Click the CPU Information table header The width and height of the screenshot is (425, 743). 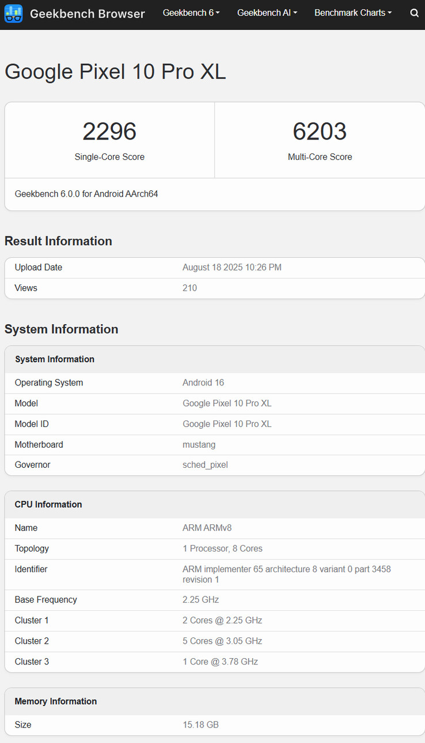tap(48, 504)
